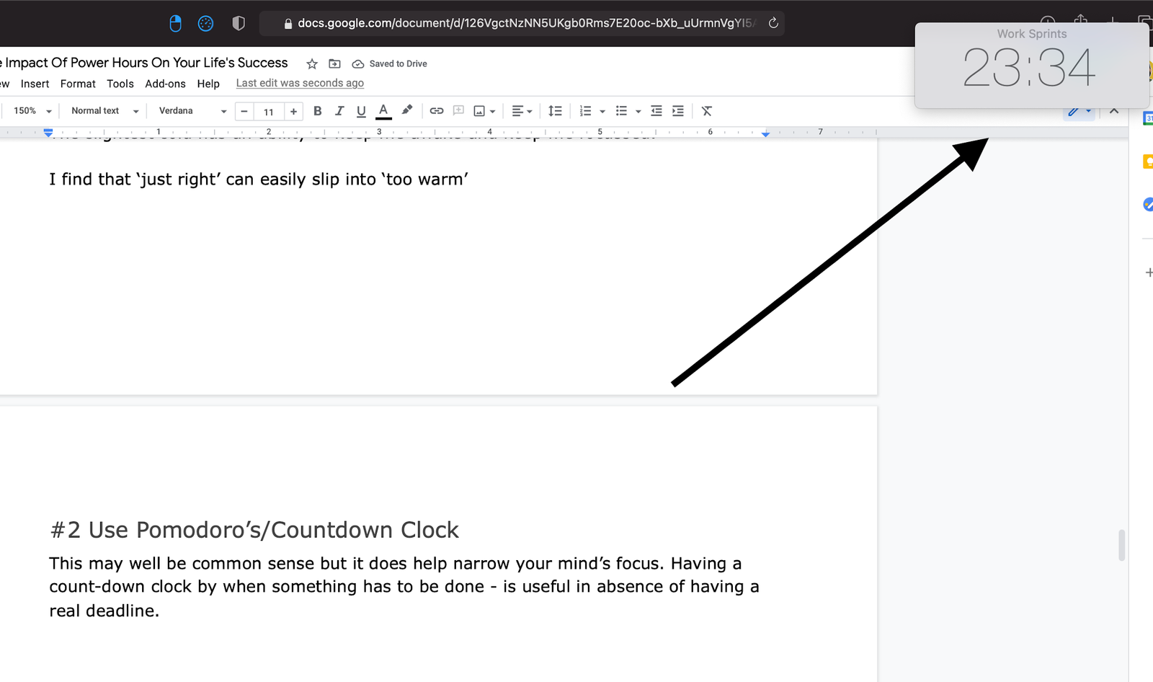Increase font size
Image resolution: width=1153 pixels, height=682 pixels.
293,111
